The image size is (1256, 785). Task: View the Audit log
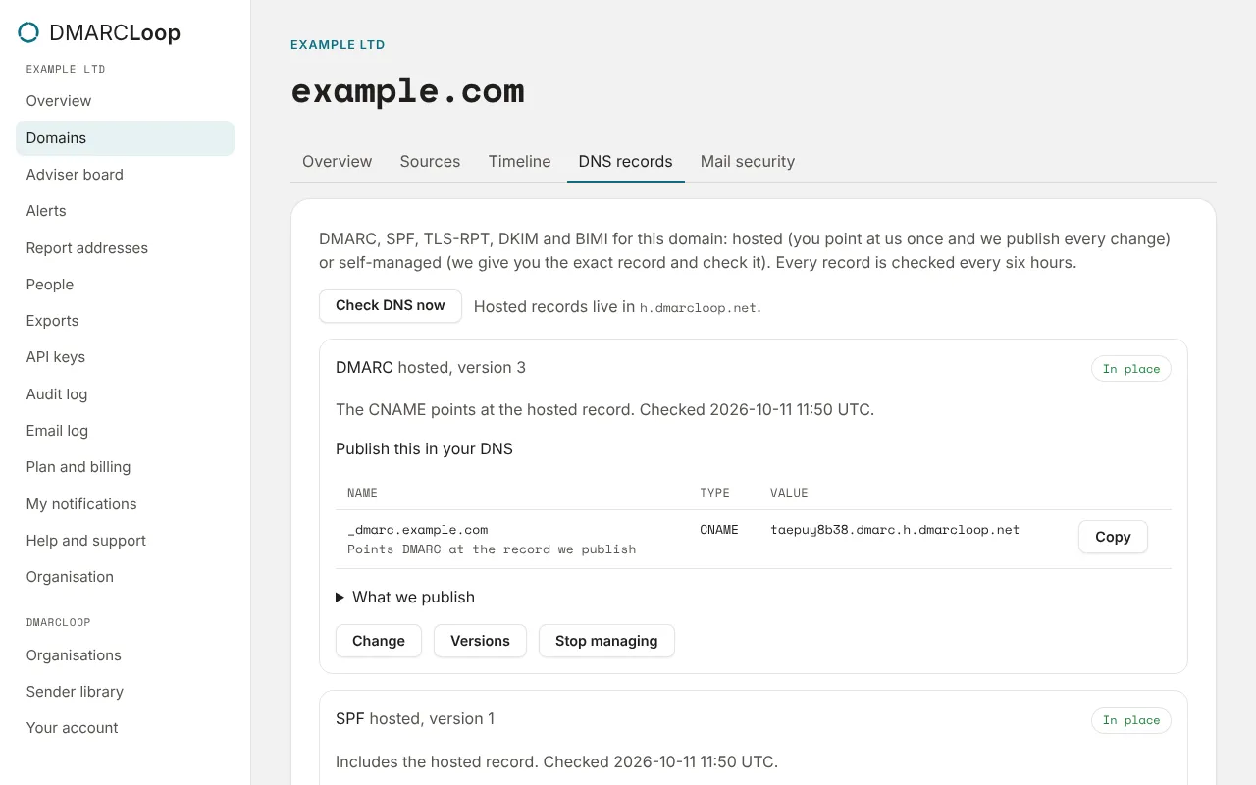coord(125,394)
